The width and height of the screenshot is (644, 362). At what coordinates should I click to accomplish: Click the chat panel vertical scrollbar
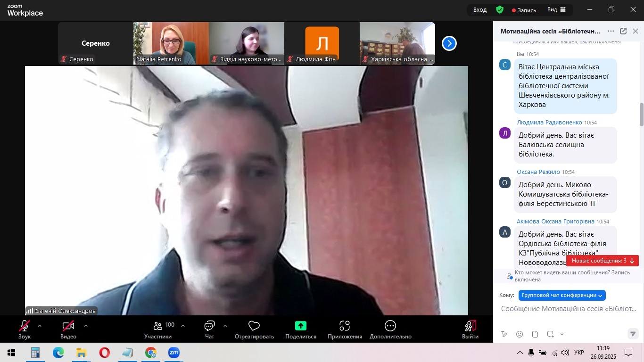click(641, 115)
